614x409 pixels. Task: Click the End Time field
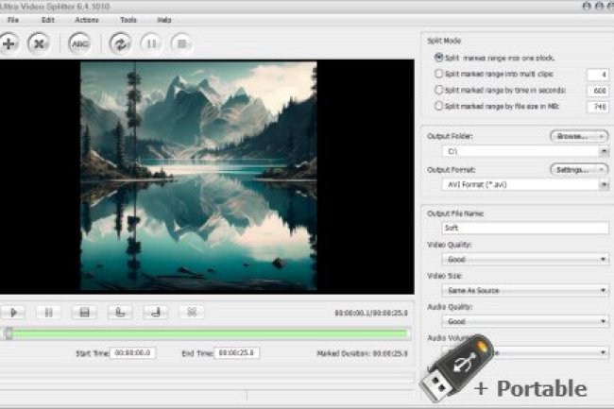click(236, 353)
